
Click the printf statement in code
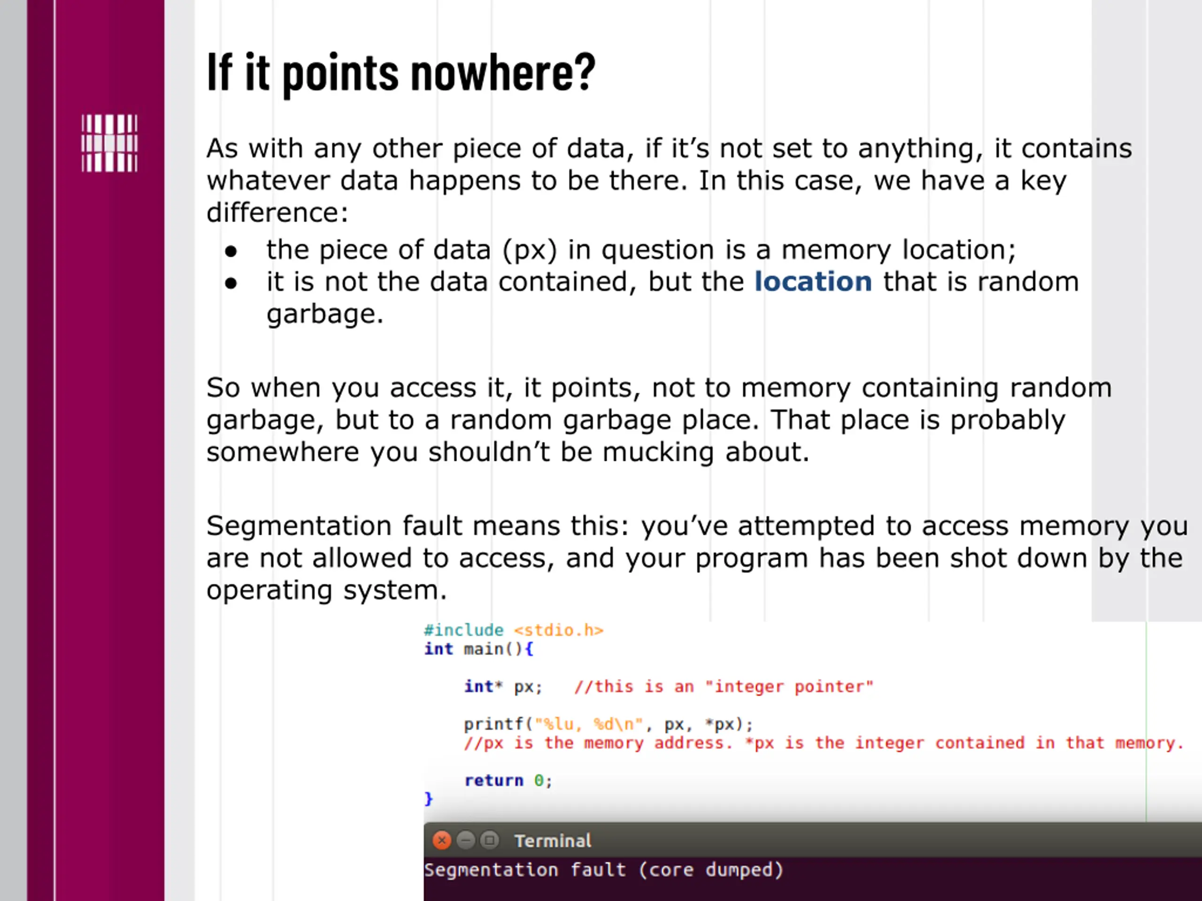(x=609, y=724)
